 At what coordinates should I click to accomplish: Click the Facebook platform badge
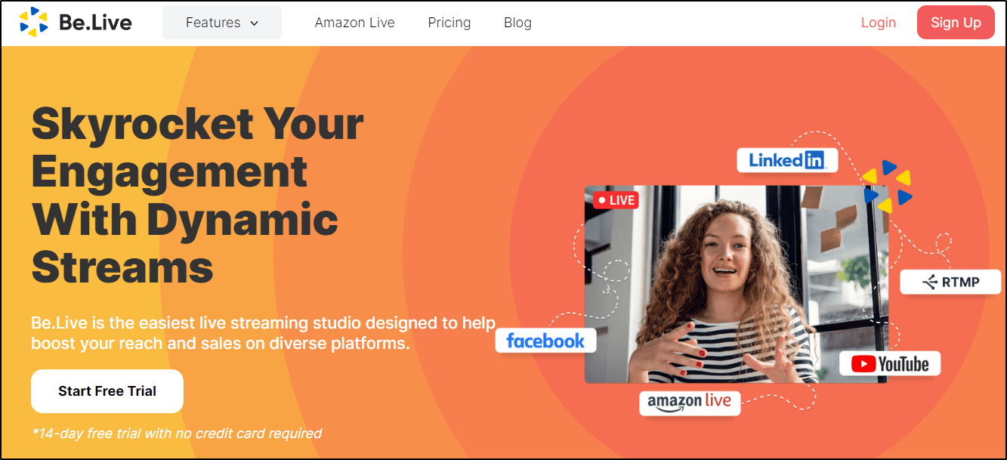(545, 341)
